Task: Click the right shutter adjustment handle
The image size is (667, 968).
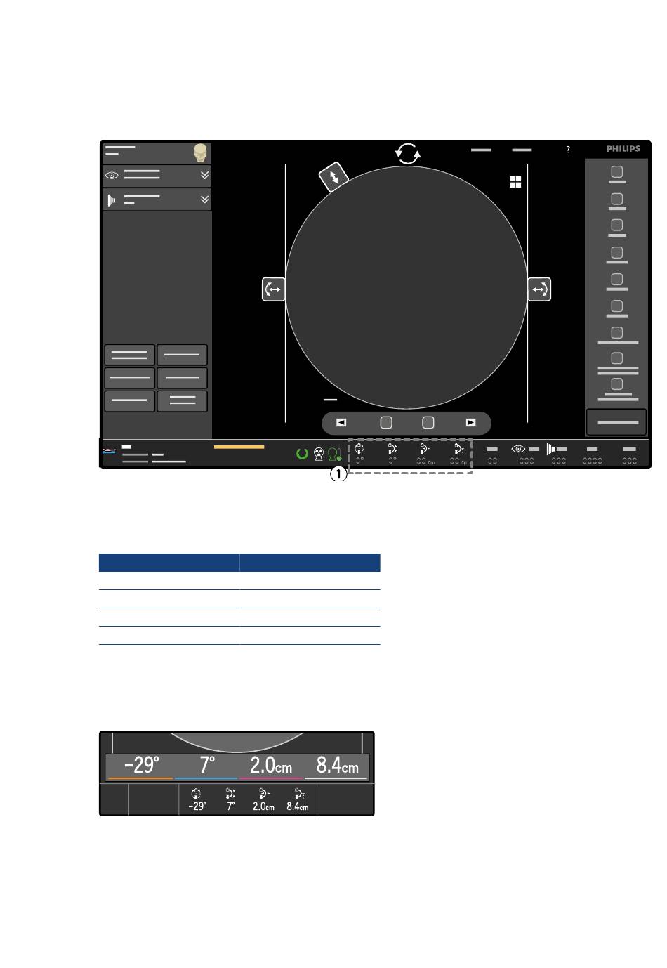Action: [539, 289]
